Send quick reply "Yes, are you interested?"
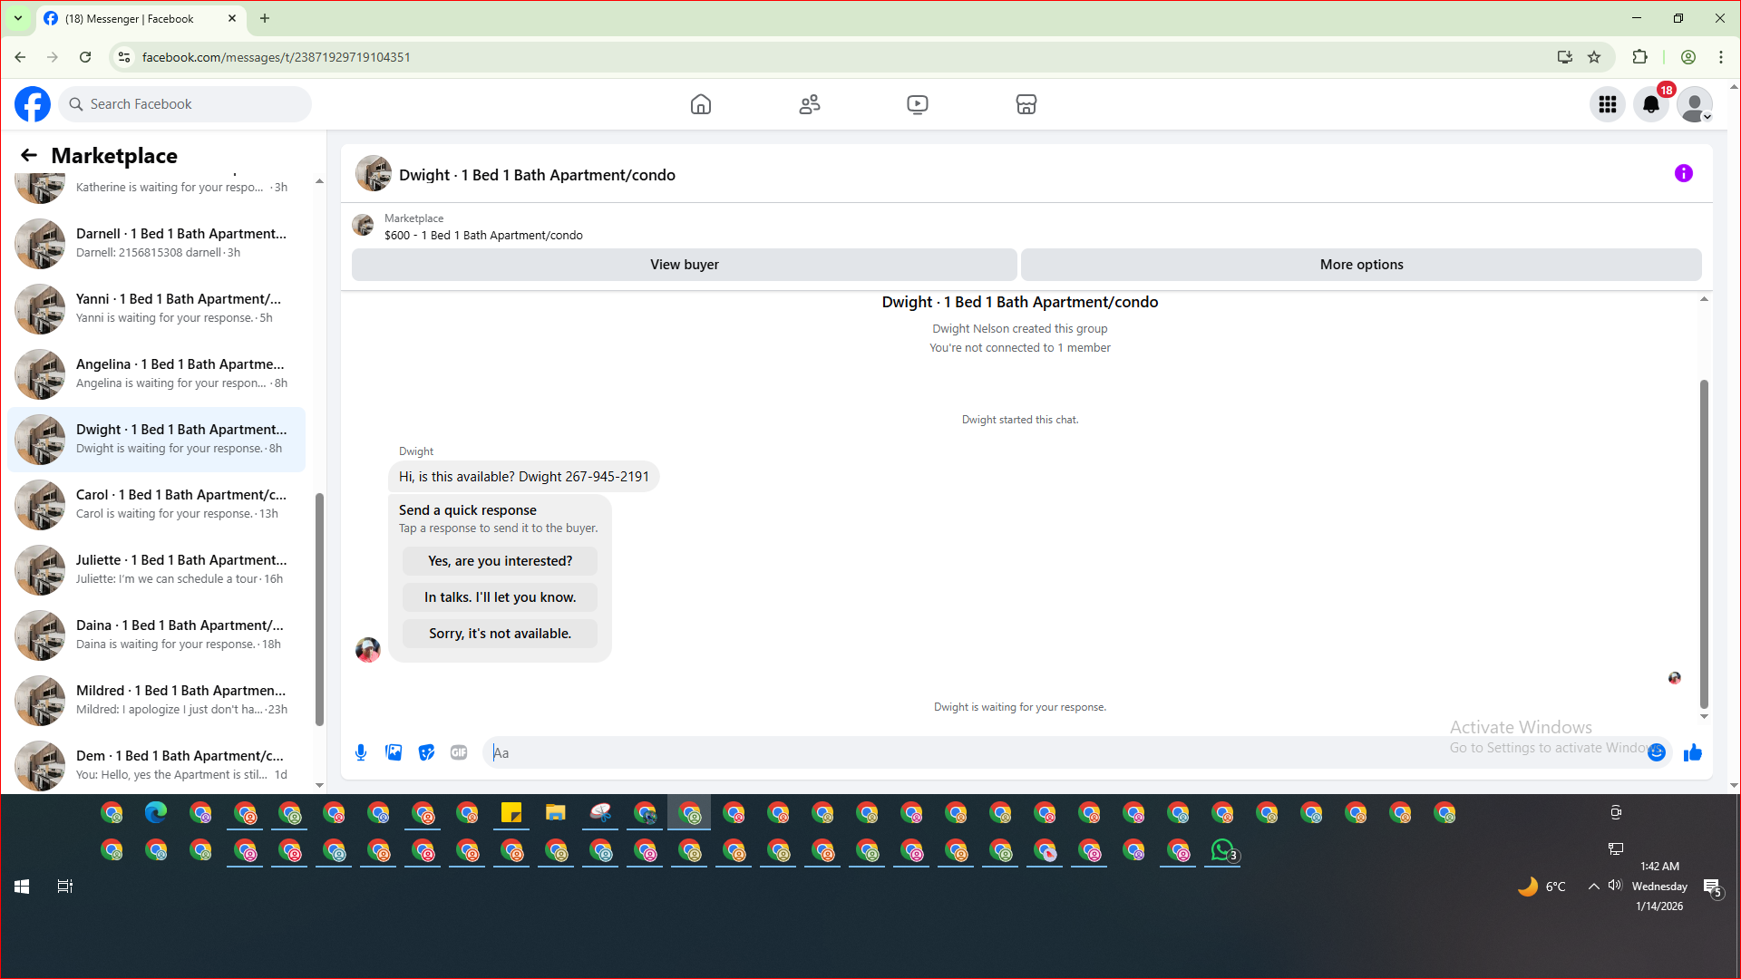 [x=500, y=561]
